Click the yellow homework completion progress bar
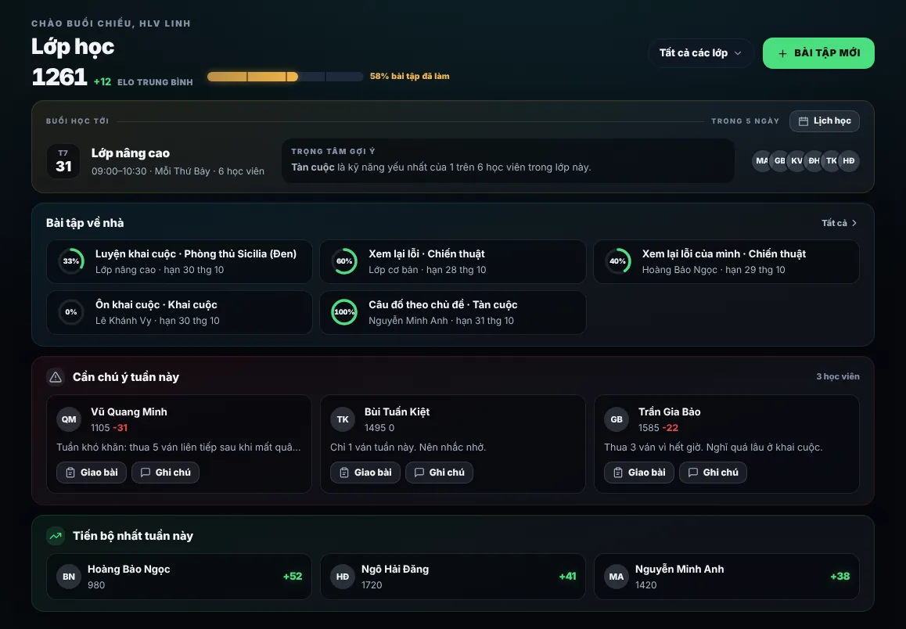Viewport: 906px width, 629px height. coord(285,77)
